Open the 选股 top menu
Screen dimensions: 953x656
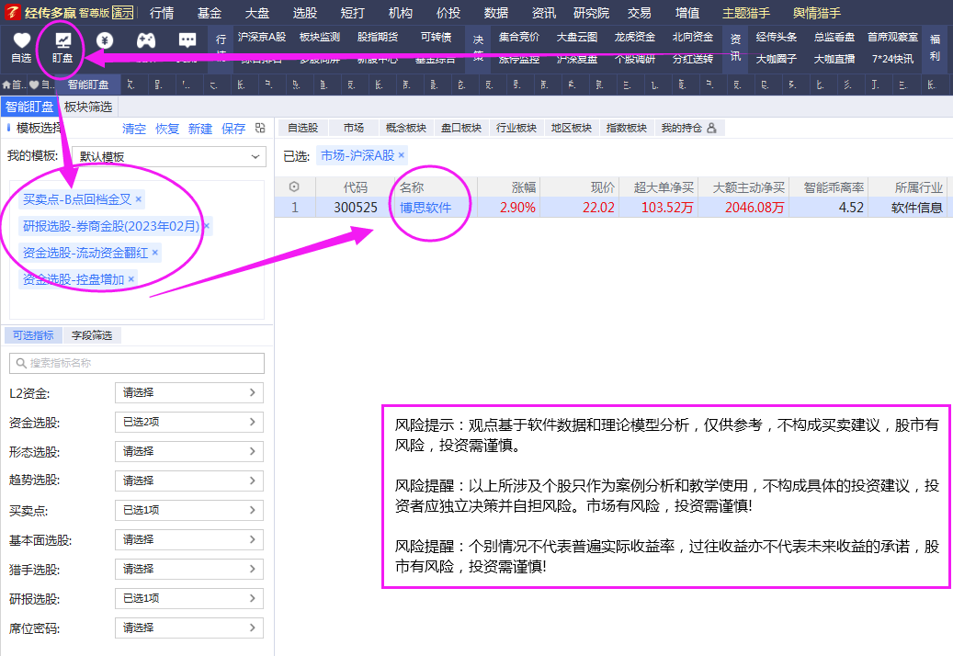(305, 13)
